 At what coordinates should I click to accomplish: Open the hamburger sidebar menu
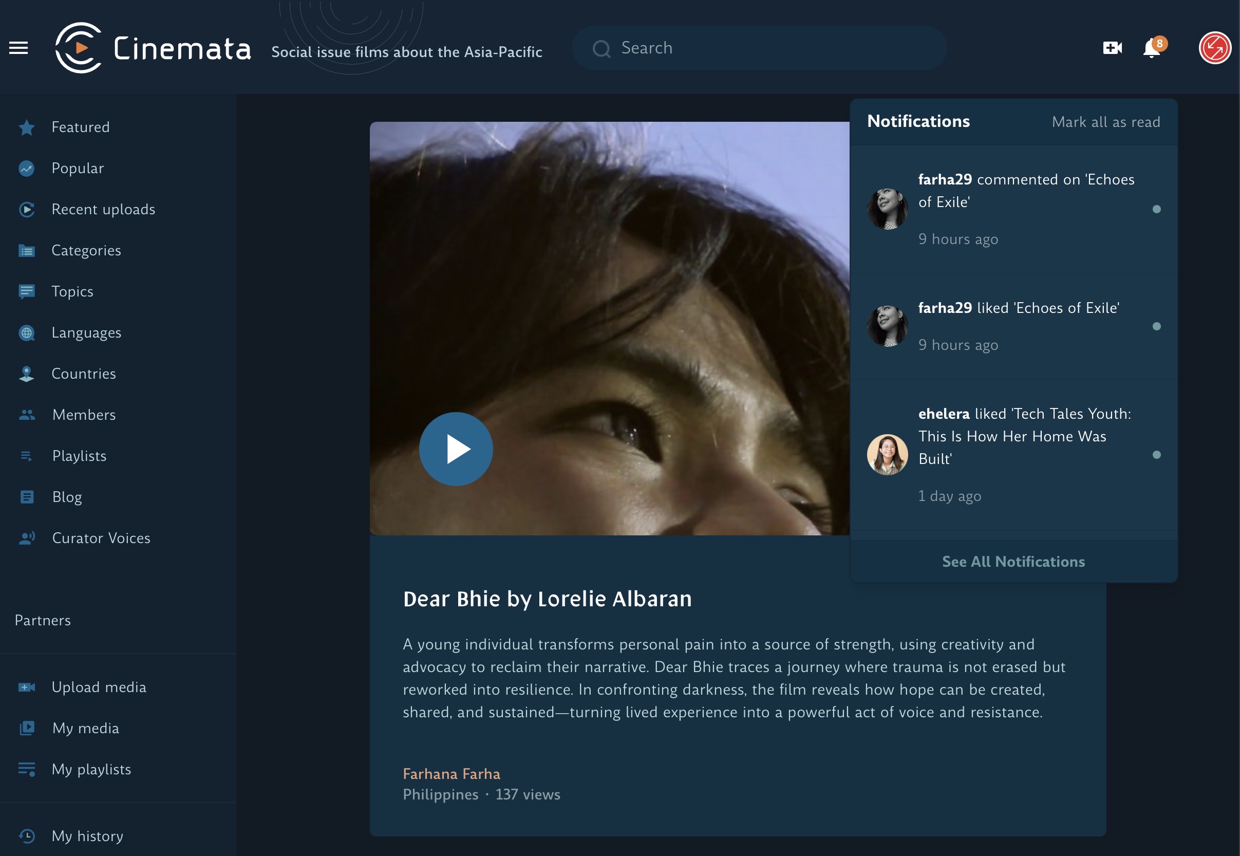tap(19, 48)
